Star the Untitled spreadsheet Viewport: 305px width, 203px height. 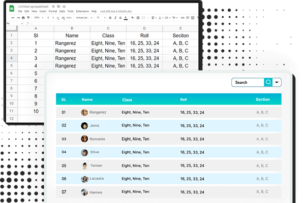pos(52,6)
